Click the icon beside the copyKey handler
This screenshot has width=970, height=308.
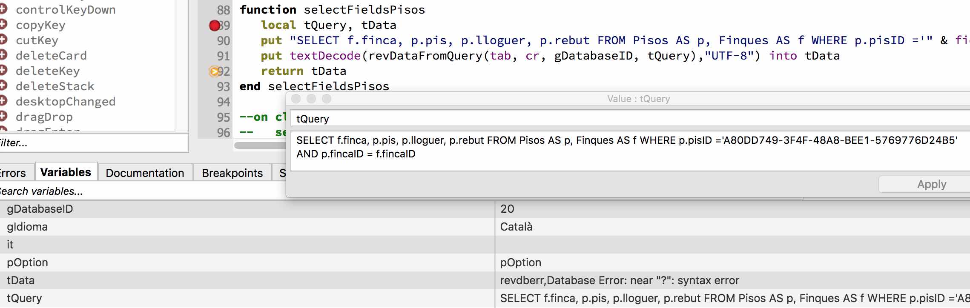[3, 25]
